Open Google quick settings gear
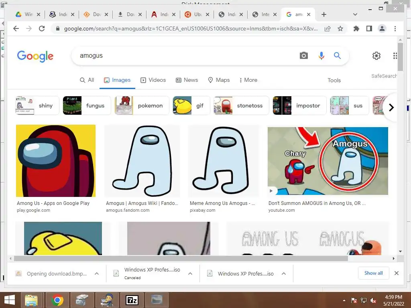Image resolution: width=411 pixels, height=308 pixels. tap(376, 55)
